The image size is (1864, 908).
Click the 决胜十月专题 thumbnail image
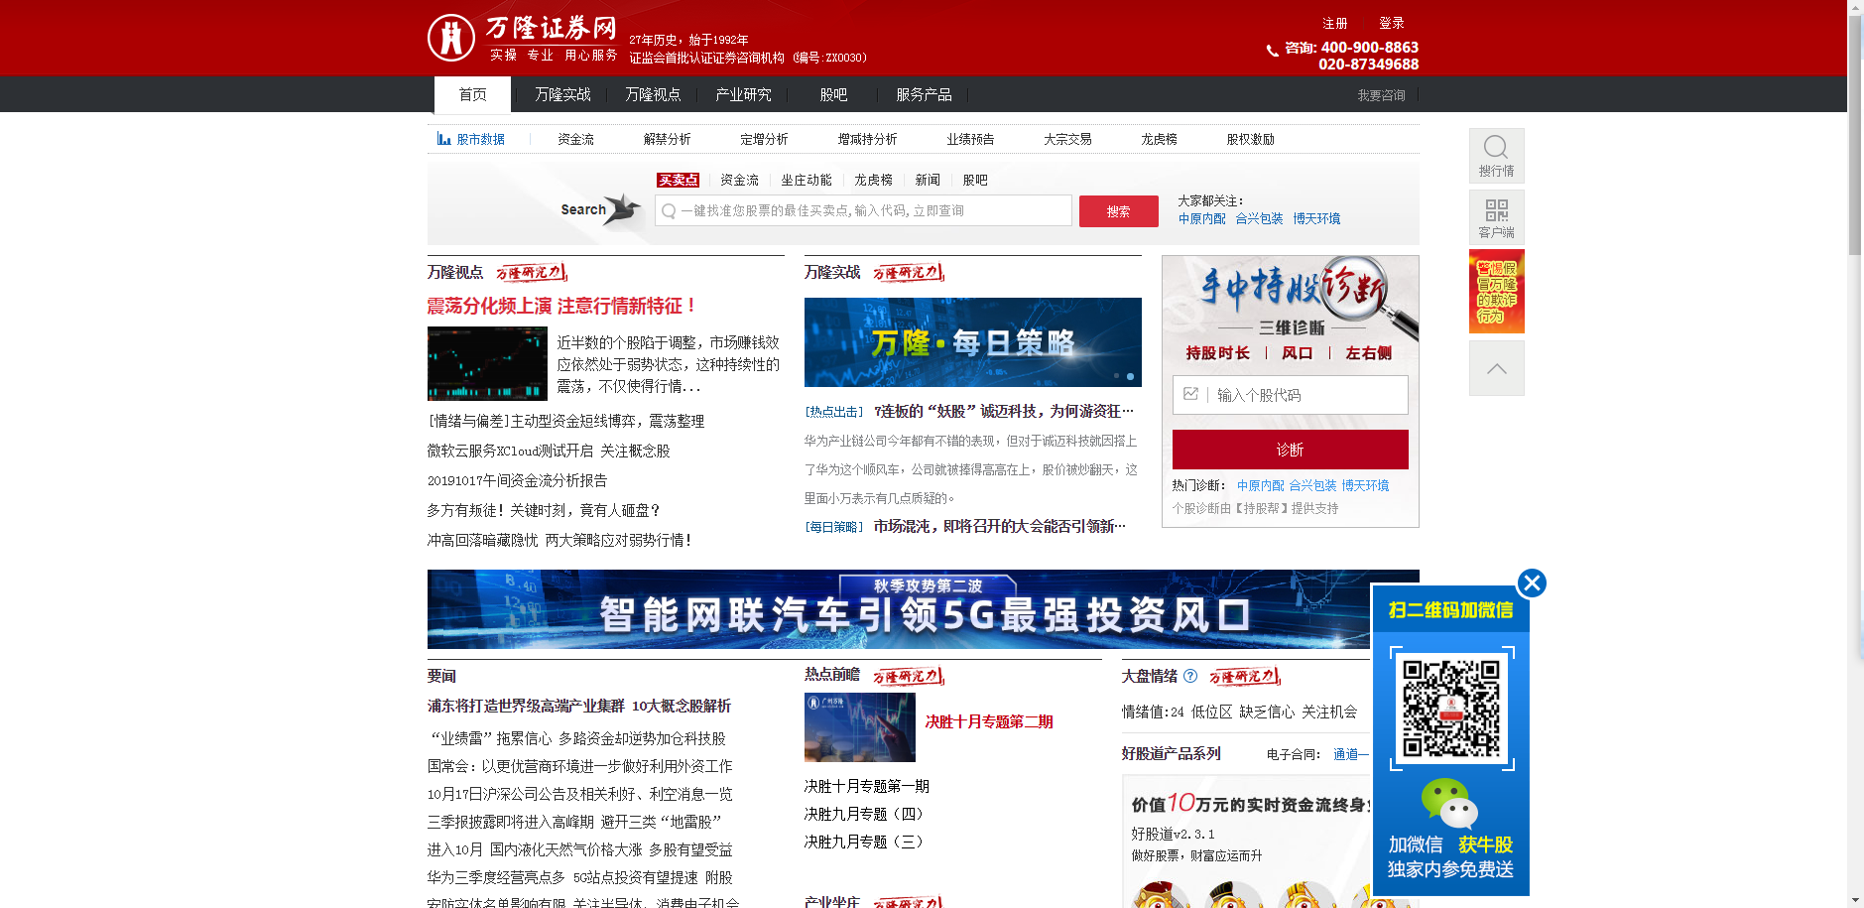859,727
